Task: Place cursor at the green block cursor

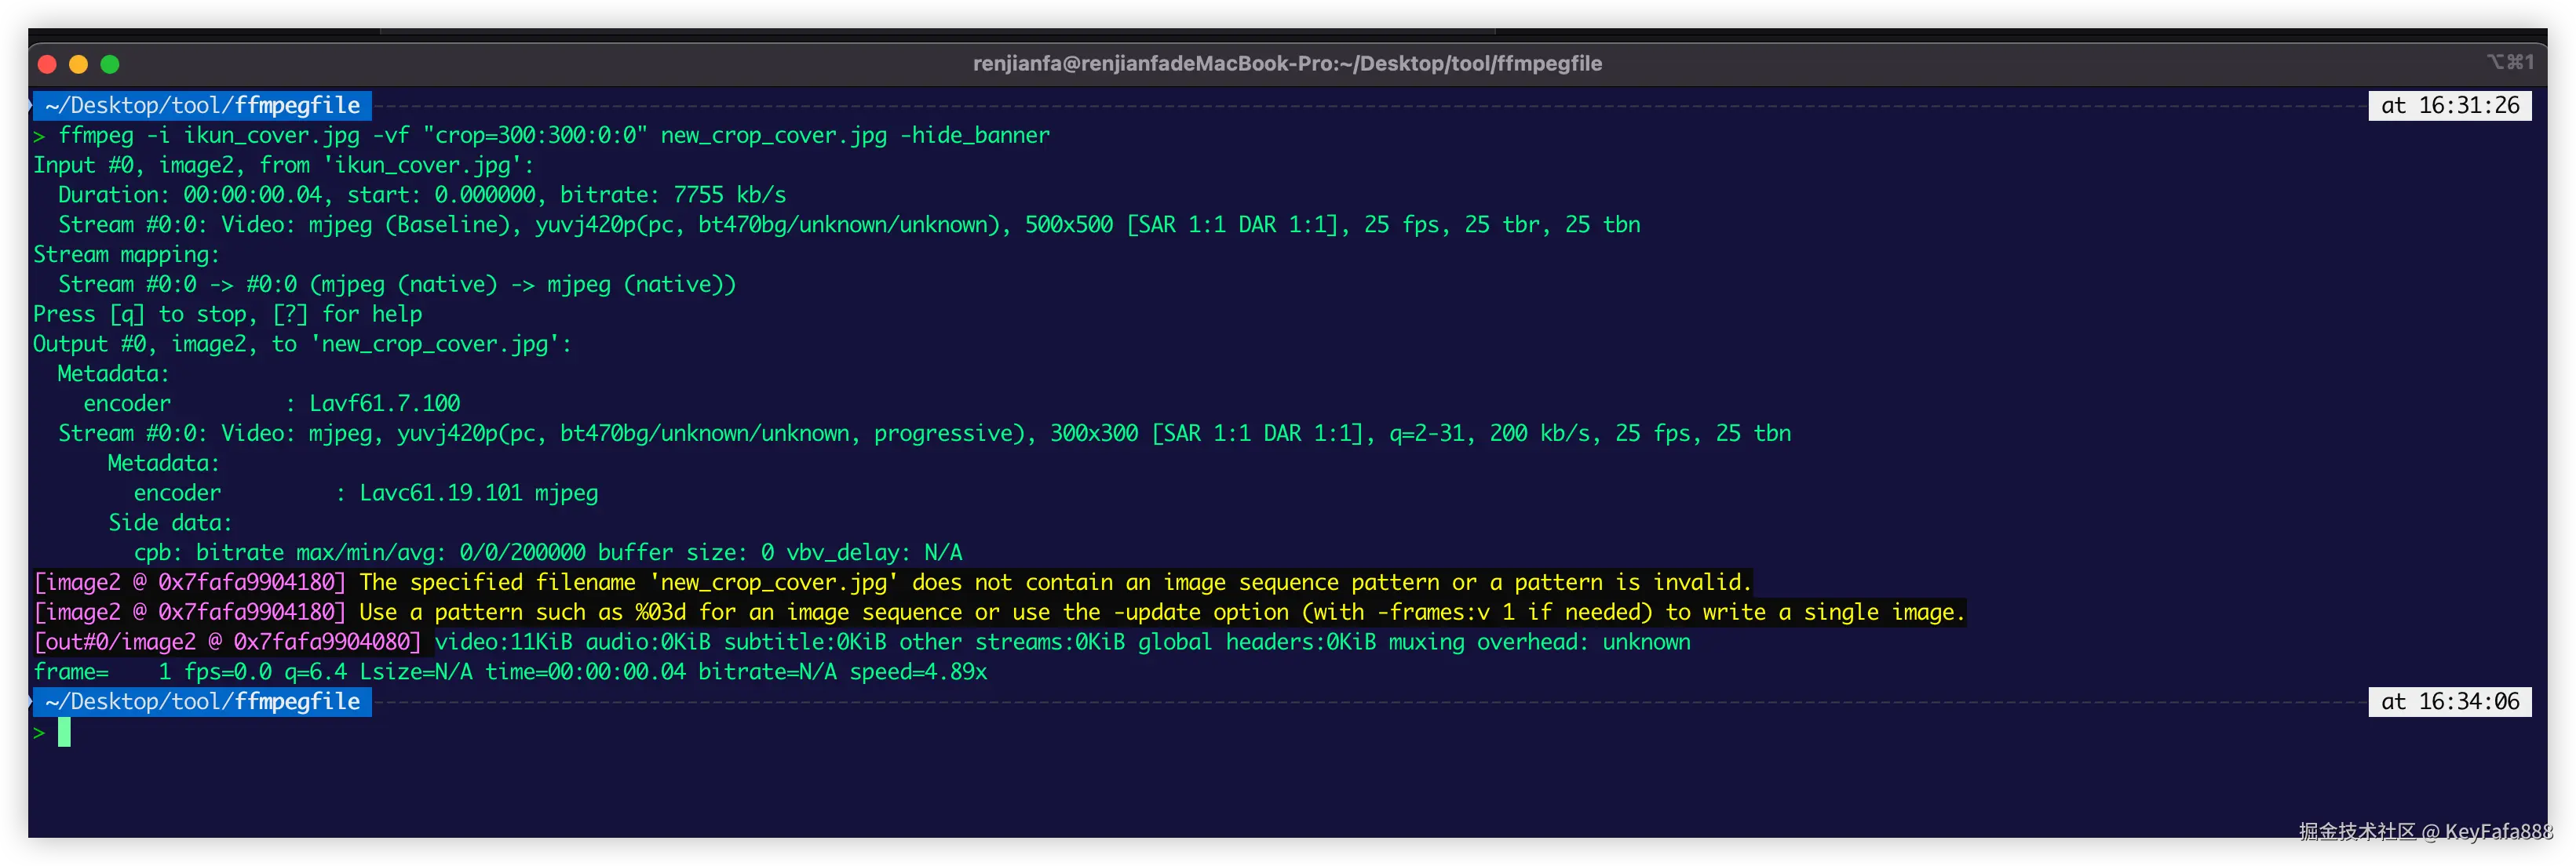Action: pyautogui.click(x=64, y=733)
